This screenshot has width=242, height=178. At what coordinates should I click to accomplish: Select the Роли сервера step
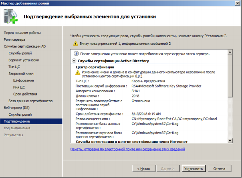[14, 40]
